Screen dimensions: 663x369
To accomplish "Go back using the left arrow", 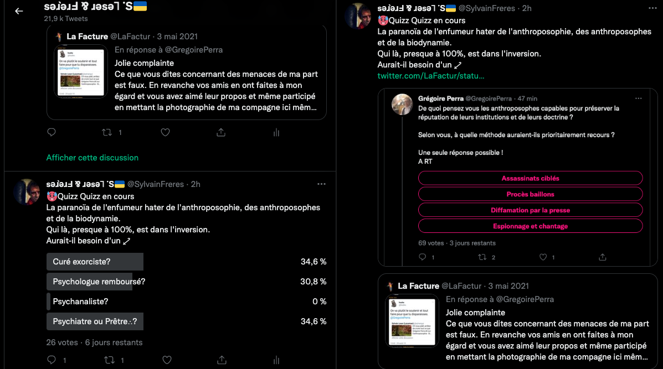I will pyautogui.click(x=19, y=11).
